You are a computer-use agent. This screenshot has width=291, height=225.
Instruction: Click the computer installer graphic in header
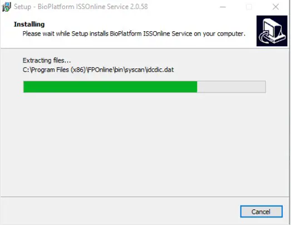[x=272, y=31]
